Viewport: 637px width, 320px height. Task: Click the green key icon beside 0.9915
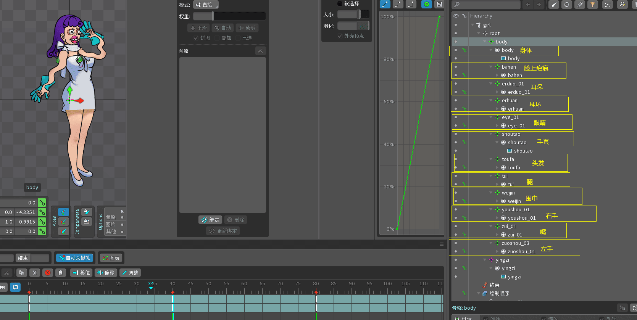[x=42, y=222]
